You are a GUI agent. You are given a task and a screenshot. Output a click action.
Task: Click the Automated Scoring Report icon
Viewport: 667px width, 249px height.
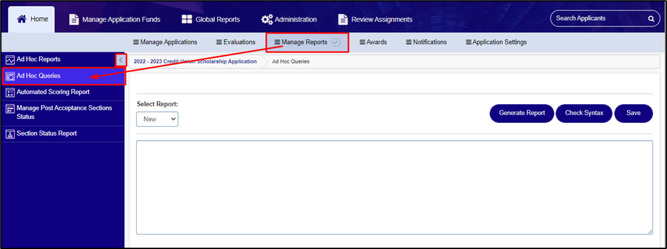coord(10,92)
